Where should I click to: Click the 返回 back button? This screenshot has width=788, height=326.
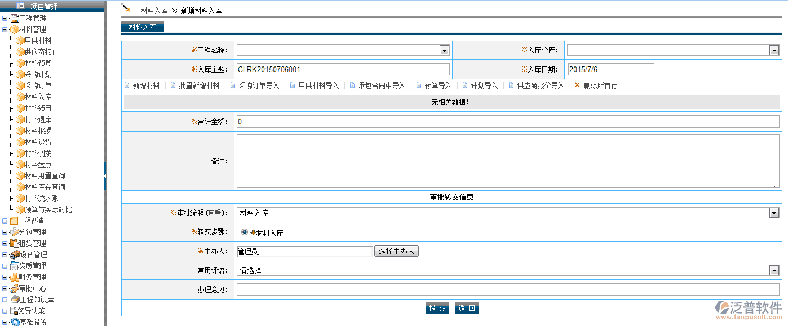click(x=467, y=308)
